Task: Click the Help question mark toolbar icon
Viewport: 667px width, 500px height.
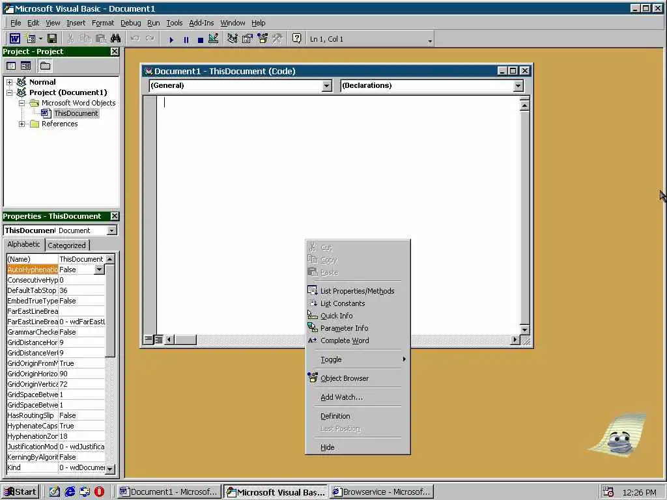Action: click(297, 38)
